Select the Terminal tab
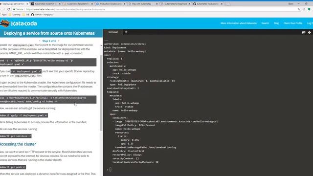This screenshot has width=313, height=176. click(113, 32)
